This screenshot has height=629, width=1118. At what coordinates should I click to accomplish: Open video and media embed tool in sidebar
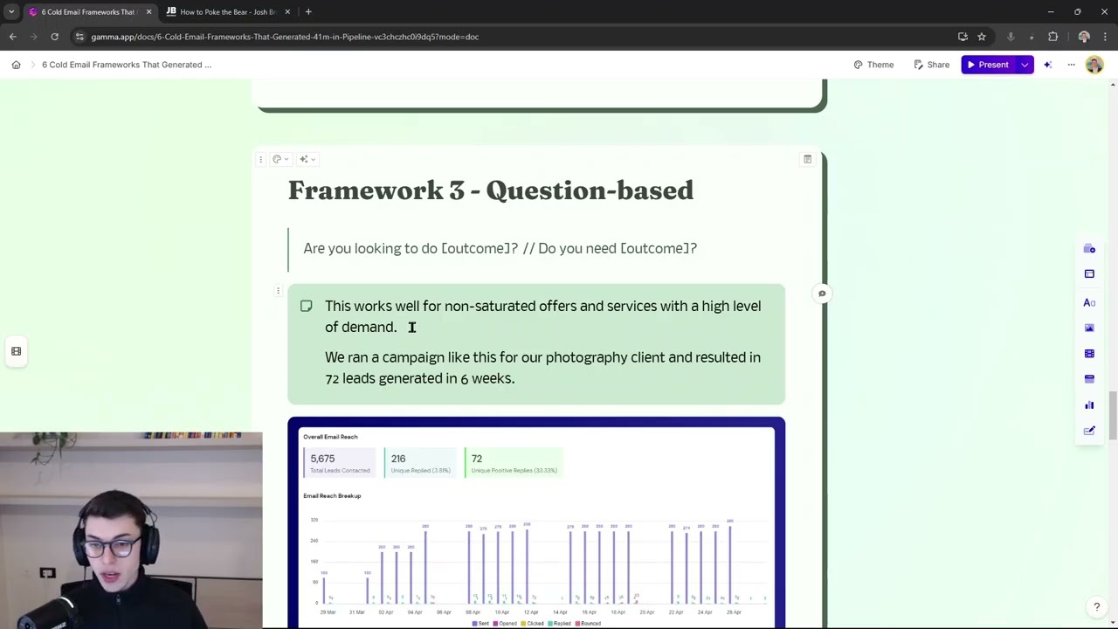(x=1089, y=354)
